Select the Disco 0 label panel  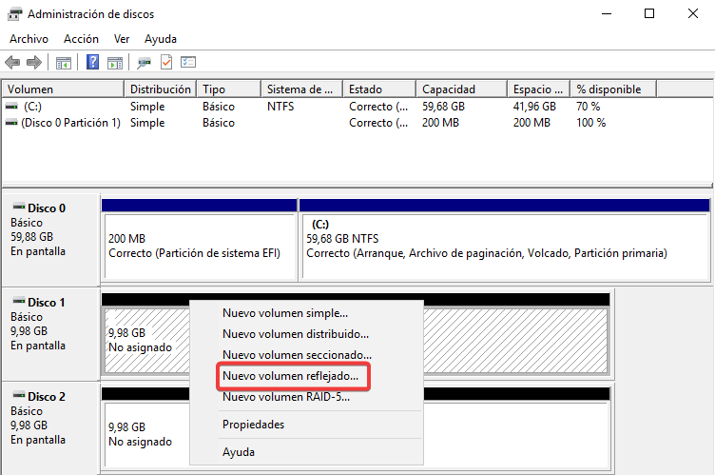point(51,228)
